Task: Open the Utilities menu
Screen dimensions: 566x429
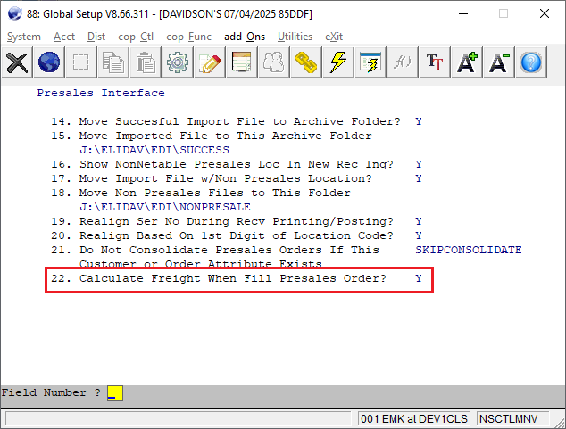Action: pos(295,37)
